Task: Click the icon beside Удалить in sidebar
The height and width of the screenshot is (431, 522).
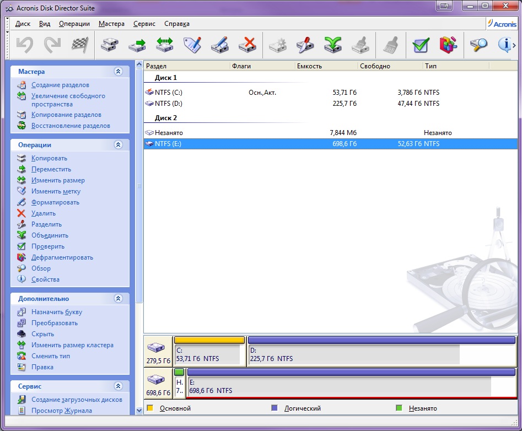Action: 21,213
